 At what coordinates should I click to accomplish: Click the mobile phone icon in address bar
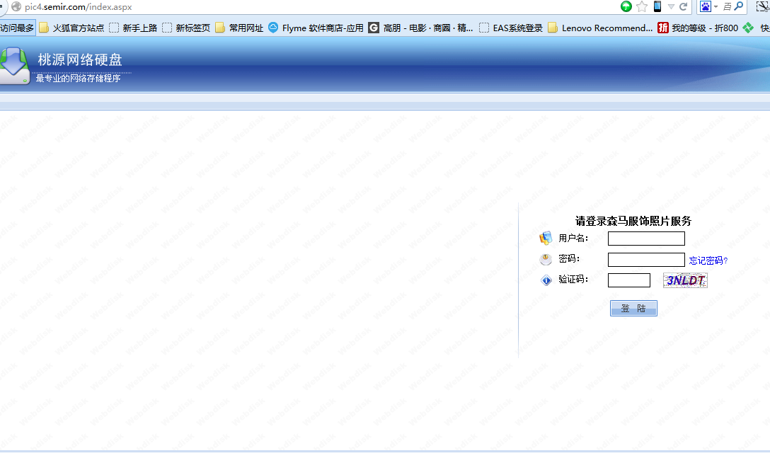657,6
